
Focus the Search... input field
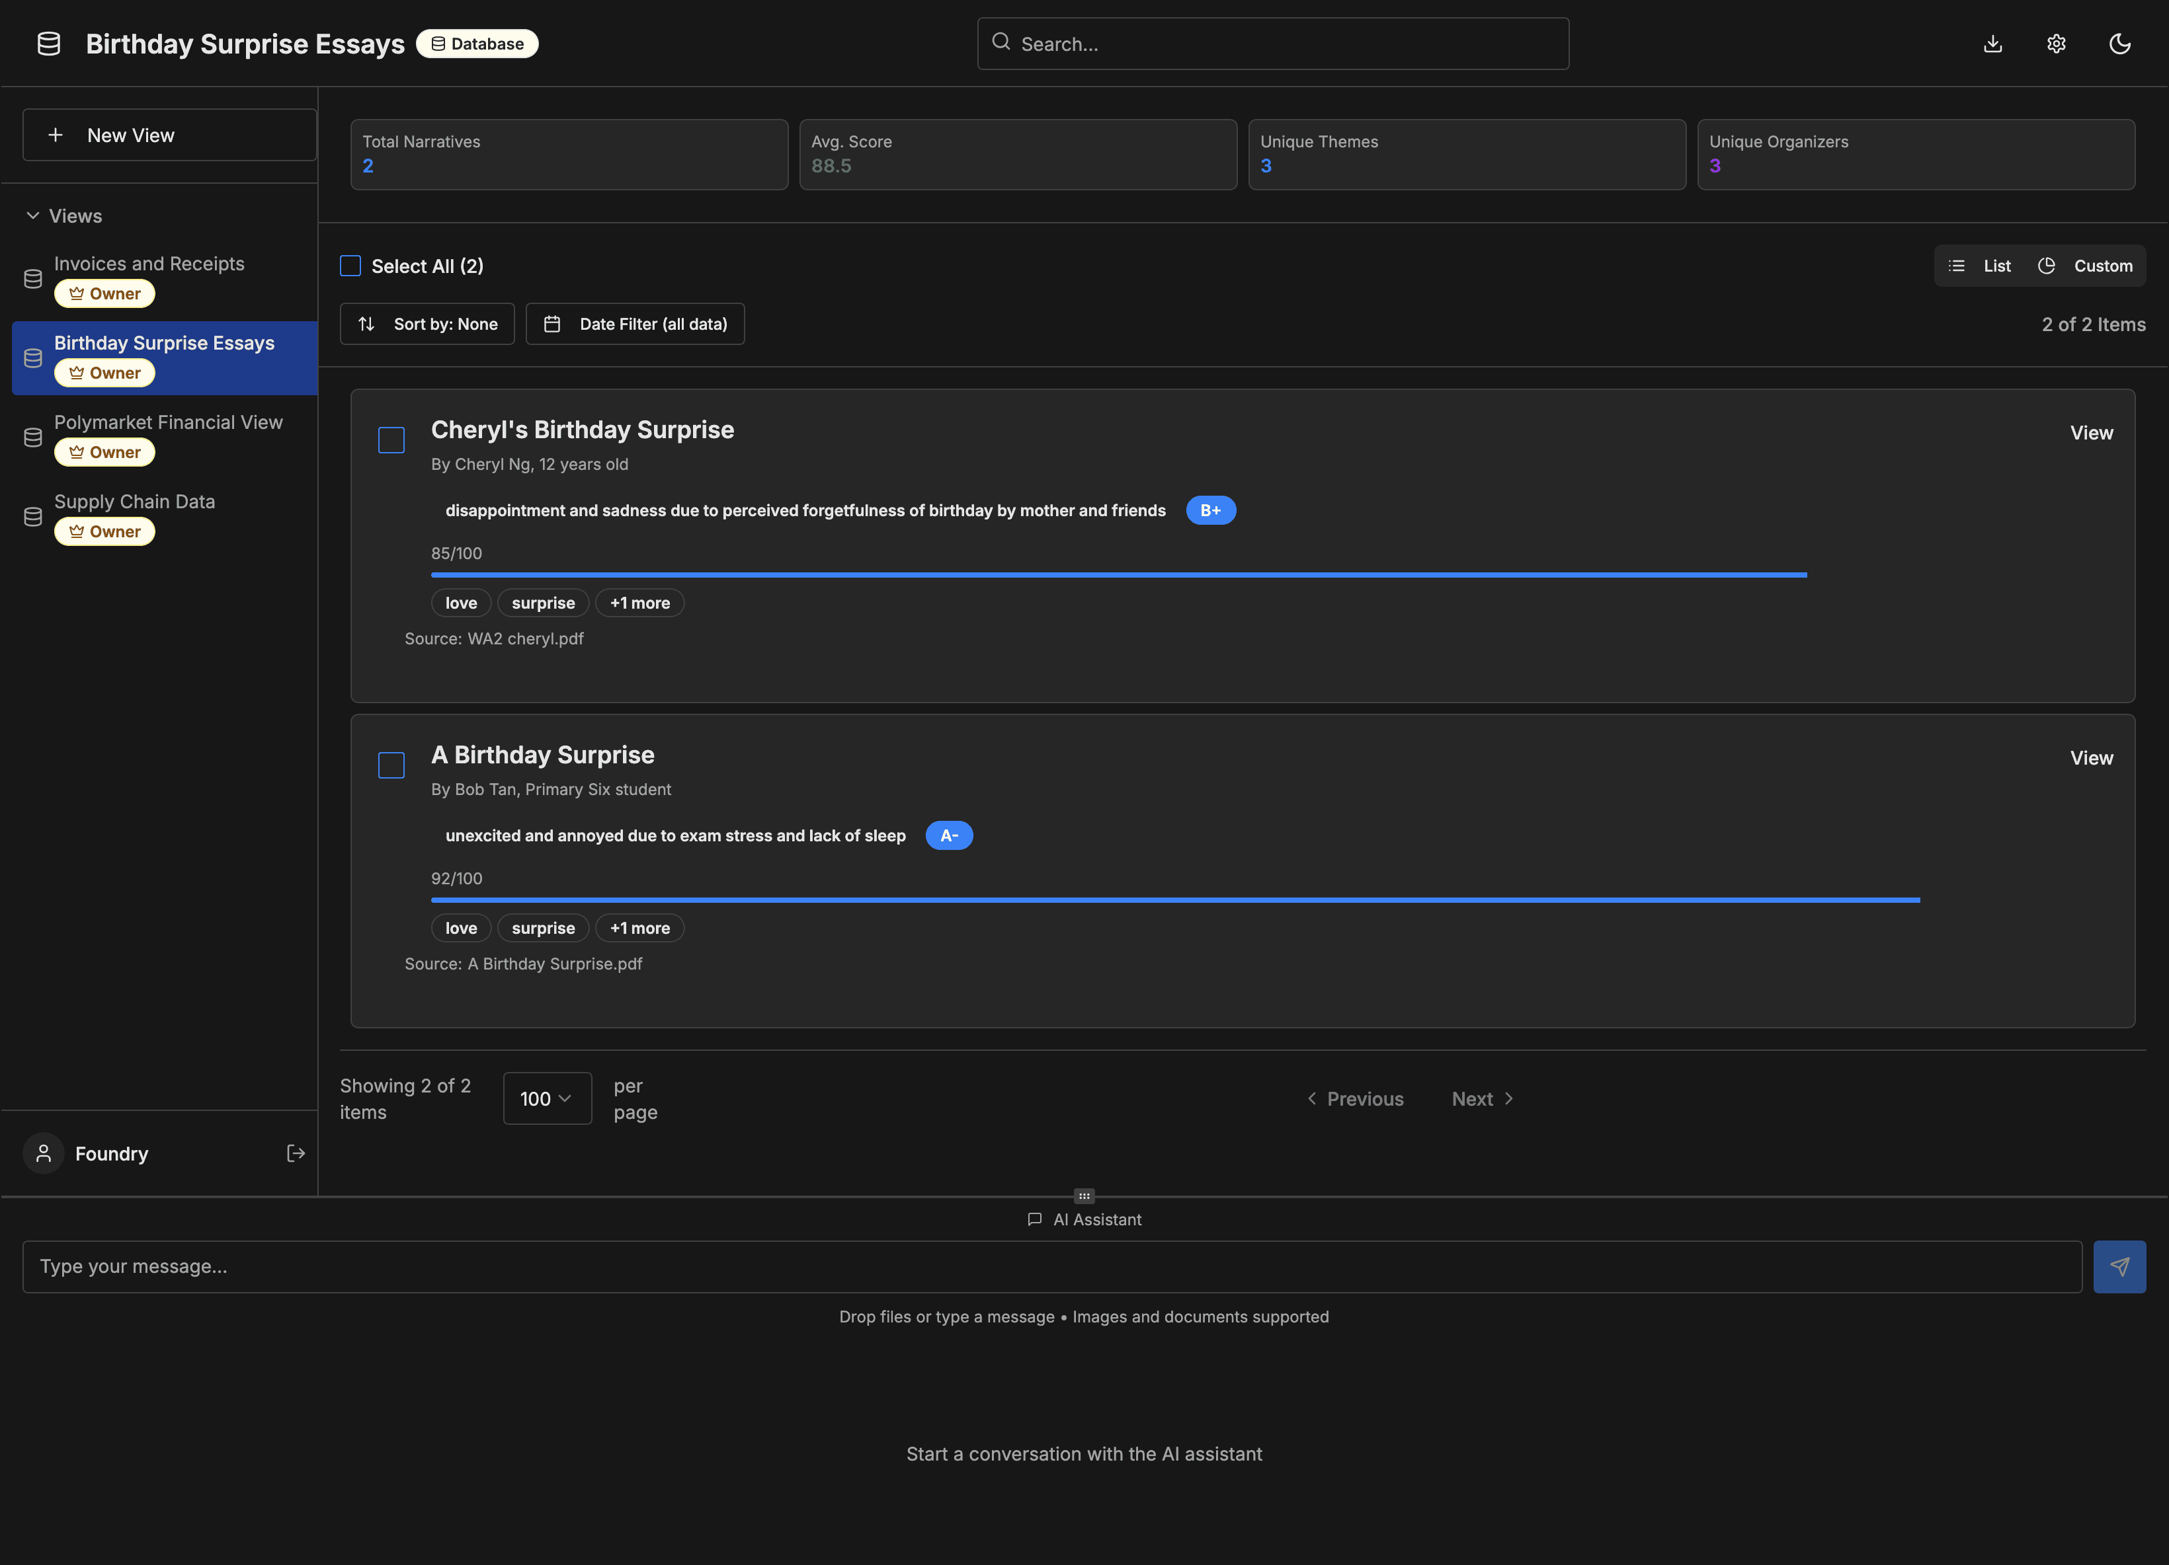[x=1273, y=44]
